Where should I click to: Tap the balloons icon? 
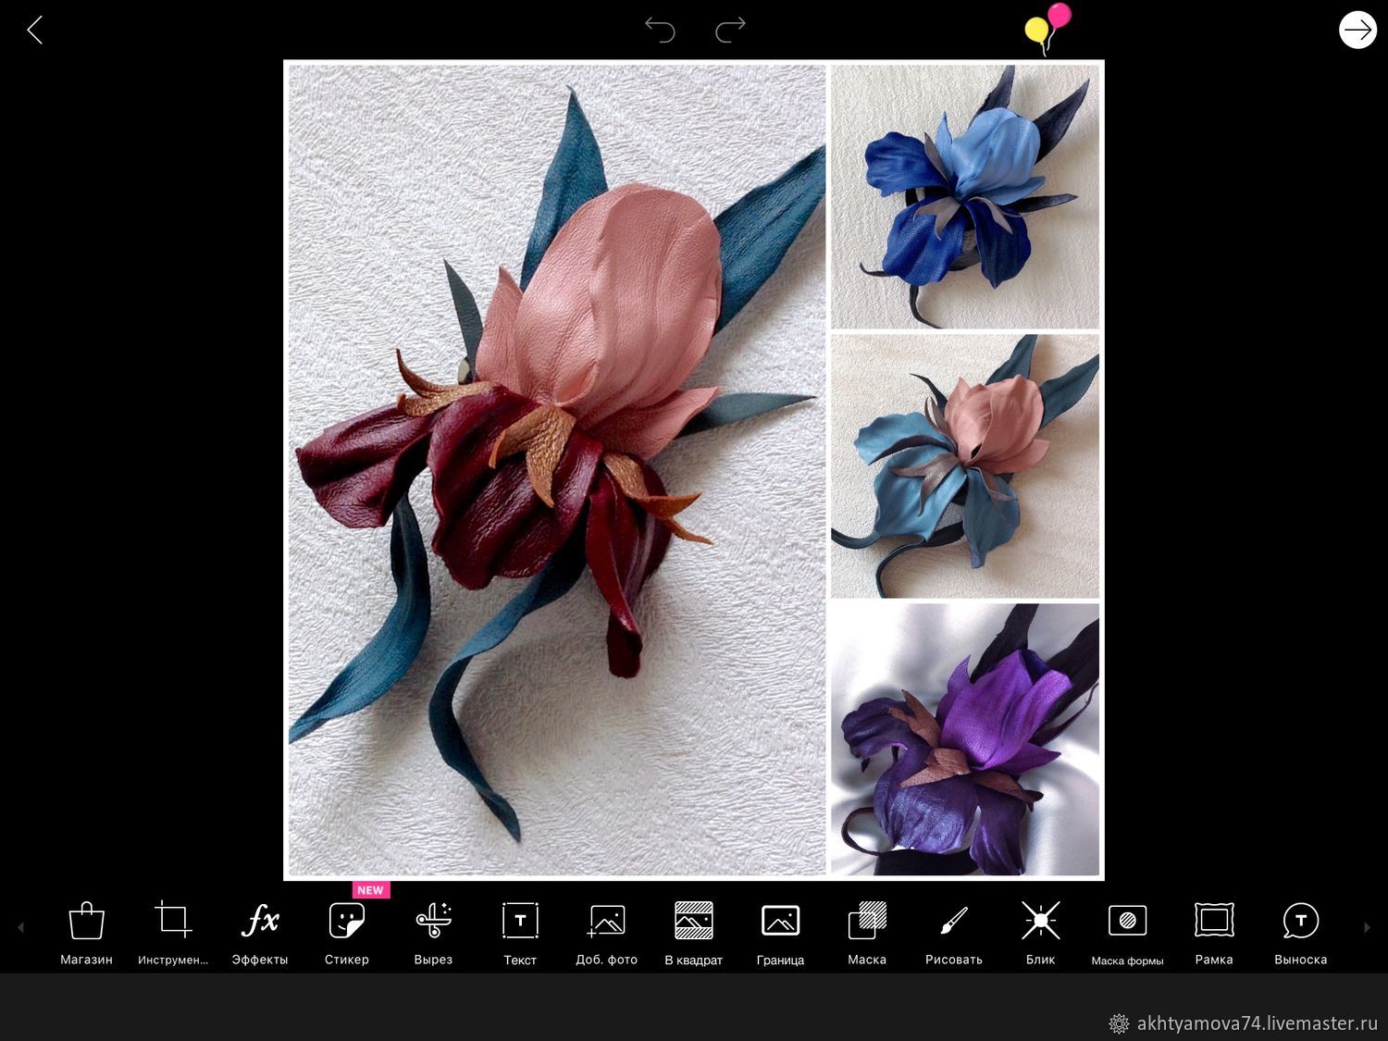tap(1047, 28)
